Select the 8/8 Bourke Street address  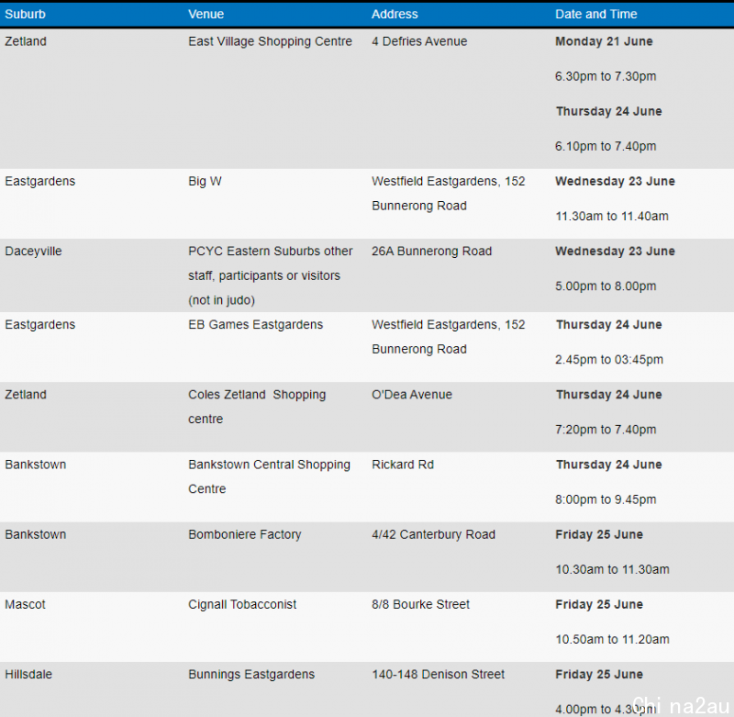tap(420, 604)
